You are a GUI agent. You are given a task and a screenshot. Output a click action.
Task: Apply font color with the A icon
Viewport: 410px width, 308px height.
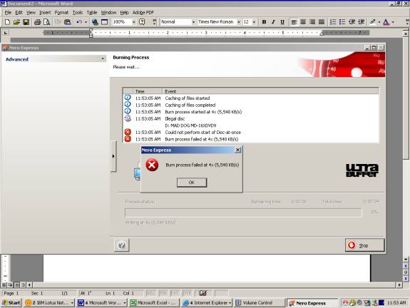pyautogui.click(x=386, y=22)
